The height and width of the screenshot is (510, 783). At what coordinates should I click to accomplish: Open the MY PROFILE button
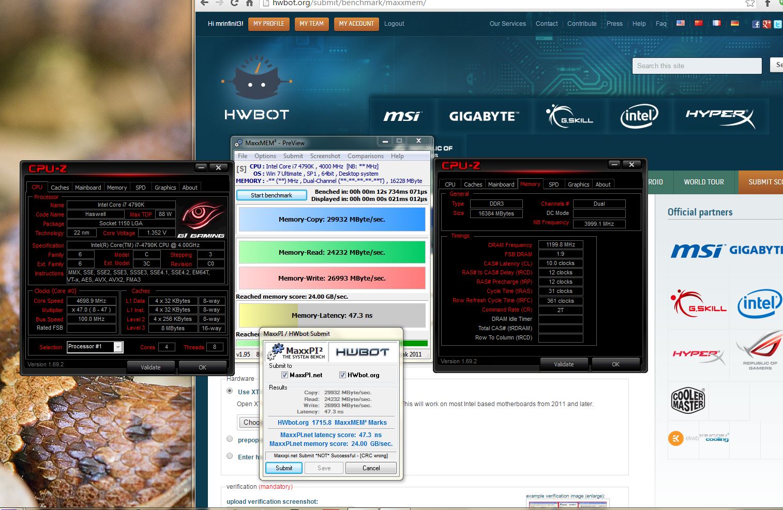(269, 24)
